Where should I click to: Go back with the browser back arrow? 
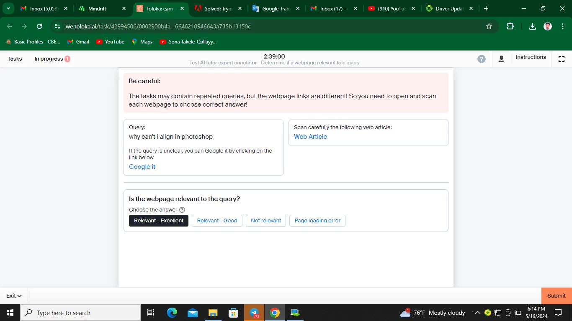[10, 26]
